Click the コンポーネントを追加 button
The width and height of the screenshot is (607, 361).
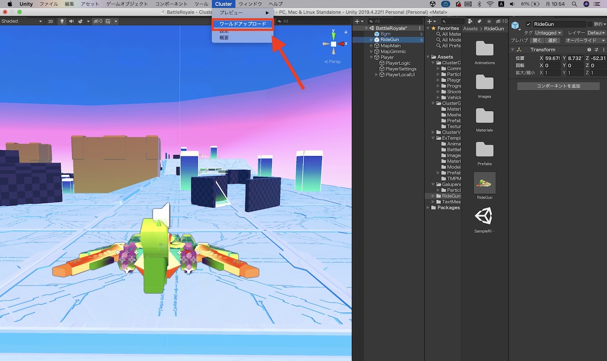(x=558, y=86)
